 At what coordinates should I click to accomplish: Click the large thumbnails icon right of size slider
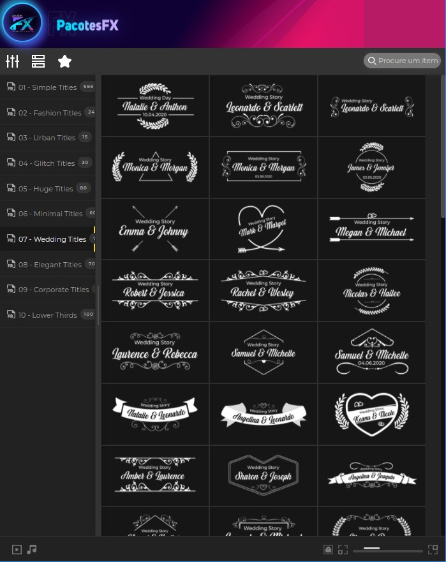(x=433, y=549)
